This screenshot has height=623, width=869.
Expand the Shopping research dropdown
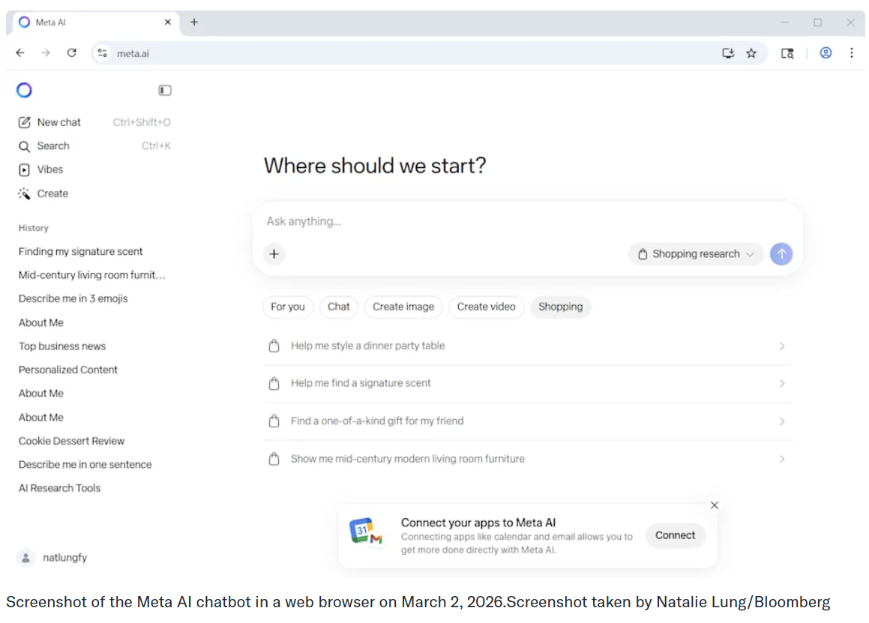[x=696, y=254]
